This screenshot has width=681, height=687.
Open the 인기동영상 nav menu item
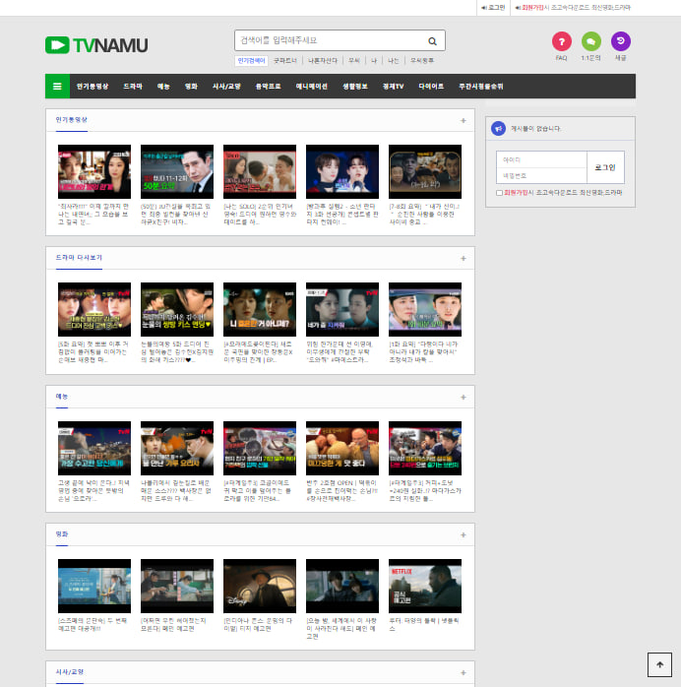(x=93, y=87)
